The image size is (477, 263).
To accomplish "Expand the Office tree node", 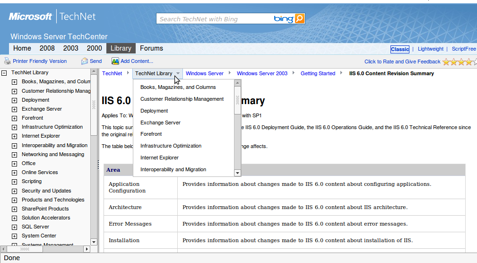I will click(14, 164).
